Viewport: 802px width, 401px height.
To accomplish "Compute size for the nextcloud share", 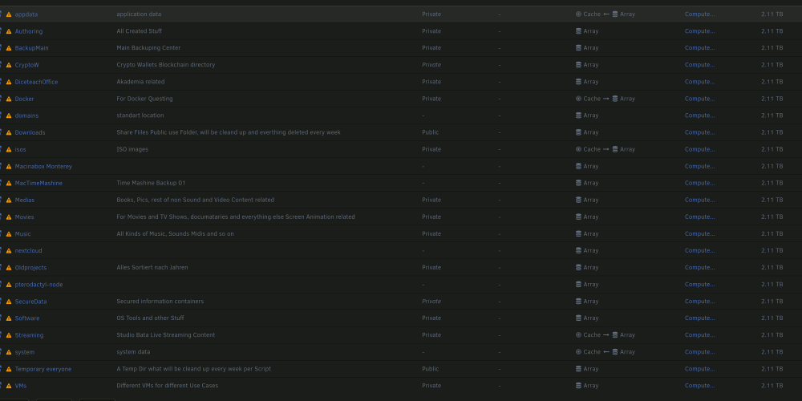I will 699,250.
